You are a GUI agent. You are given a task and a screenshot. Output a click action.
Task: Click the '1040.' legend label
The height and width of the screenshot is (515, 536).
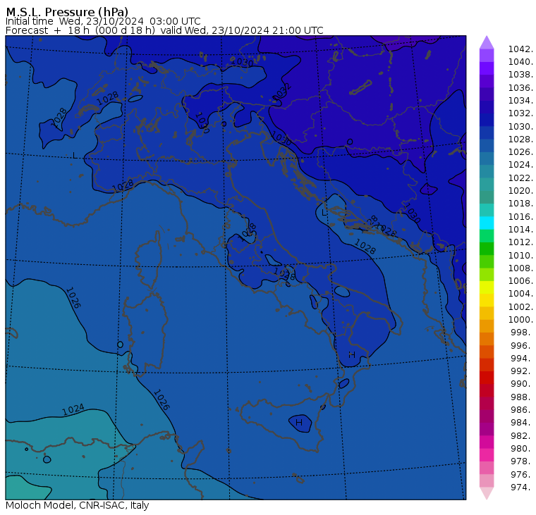click(x=520, y=62)
